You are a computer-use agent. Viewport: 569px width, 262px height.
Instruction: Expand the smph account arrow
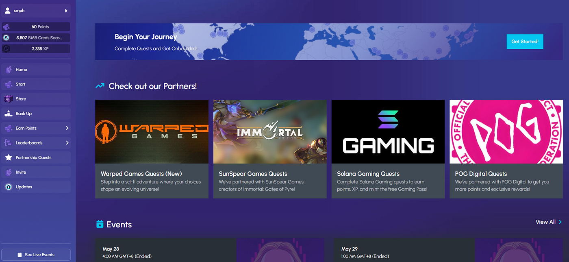66,11
